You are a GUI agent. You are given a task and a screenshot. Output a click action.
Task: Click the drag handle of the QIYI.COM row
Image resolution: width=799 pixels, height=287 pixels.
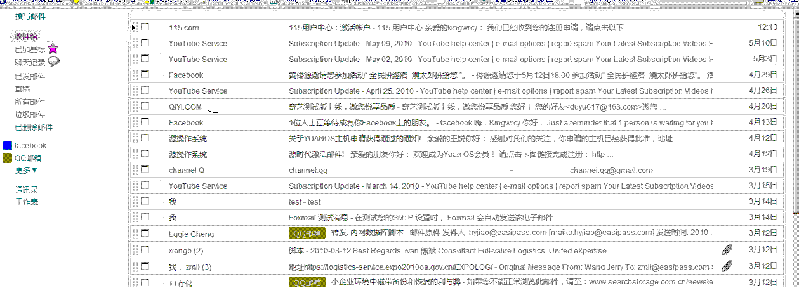pyautogui.click(x=135, y=106)
